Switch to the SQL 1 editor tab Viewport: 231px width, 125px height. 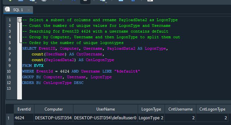click(x=18, y=10)
